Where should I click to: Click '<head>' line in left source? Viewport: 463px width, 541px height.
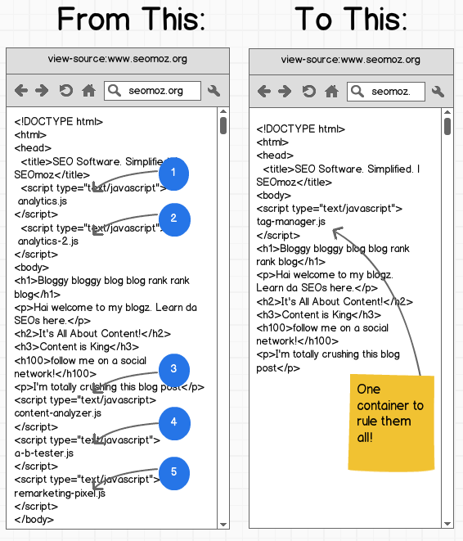(x=33, y=148)
